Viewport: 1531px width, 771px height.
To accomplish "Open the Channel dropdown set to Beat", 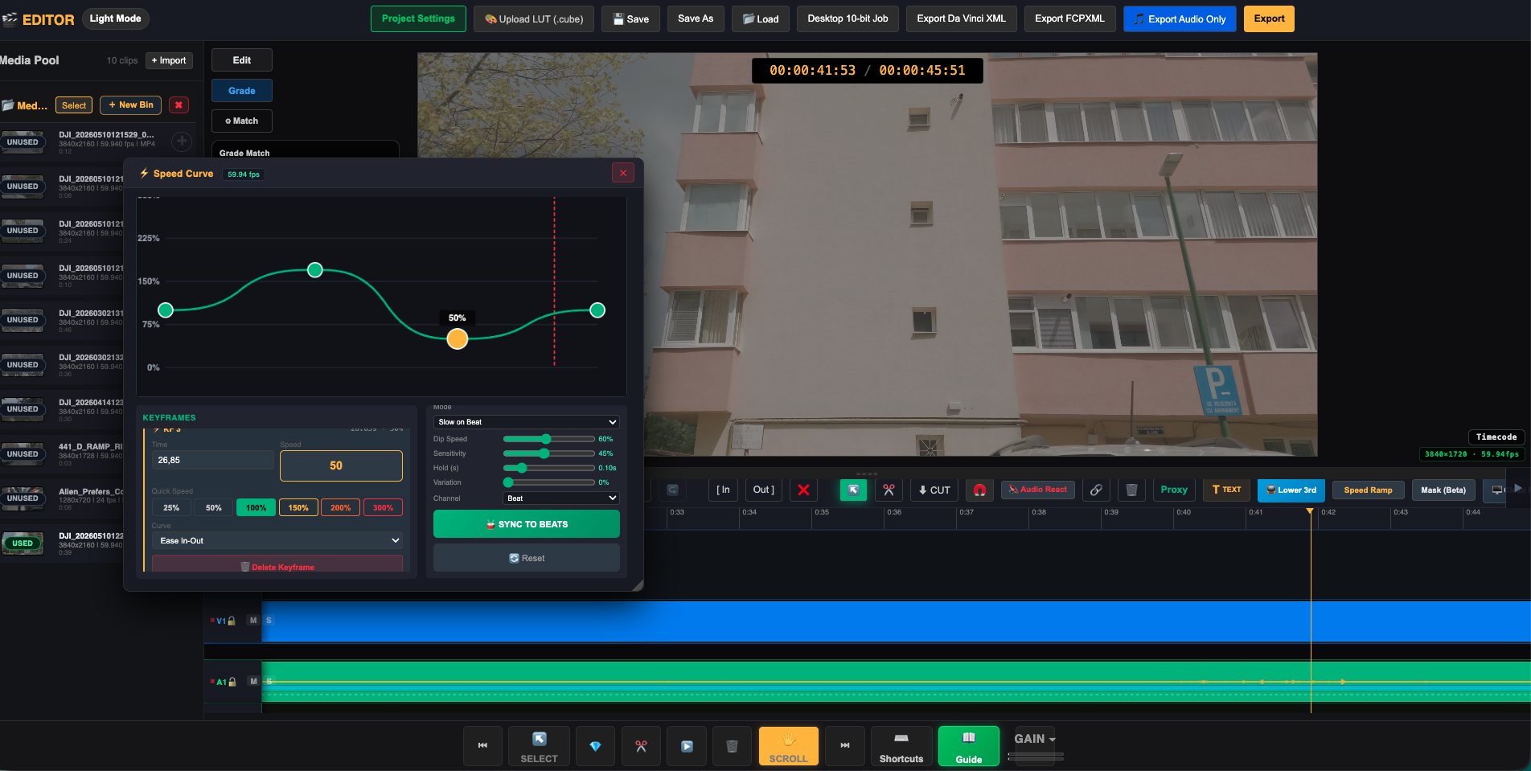I will coord(561,498).
